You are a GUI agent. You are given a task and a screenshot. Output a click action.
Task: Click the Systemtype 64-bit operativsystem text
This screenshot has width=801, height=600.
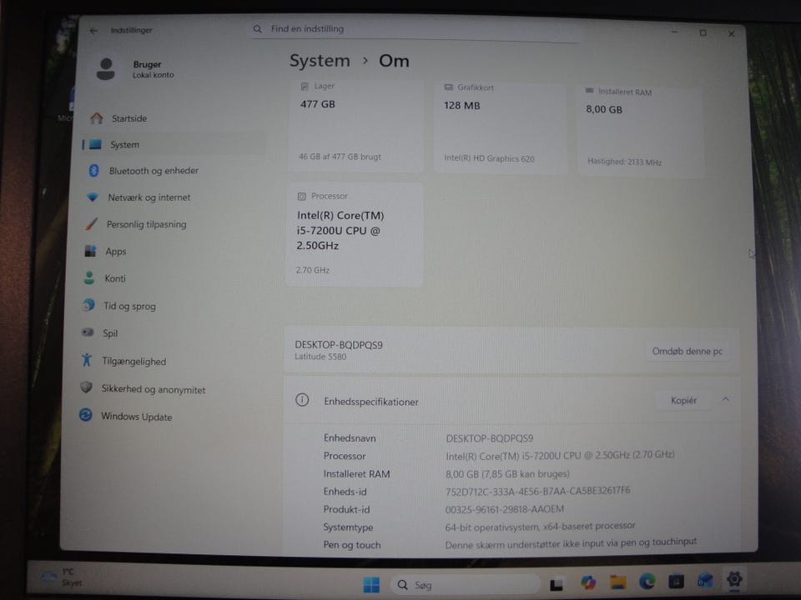[540, 526]
